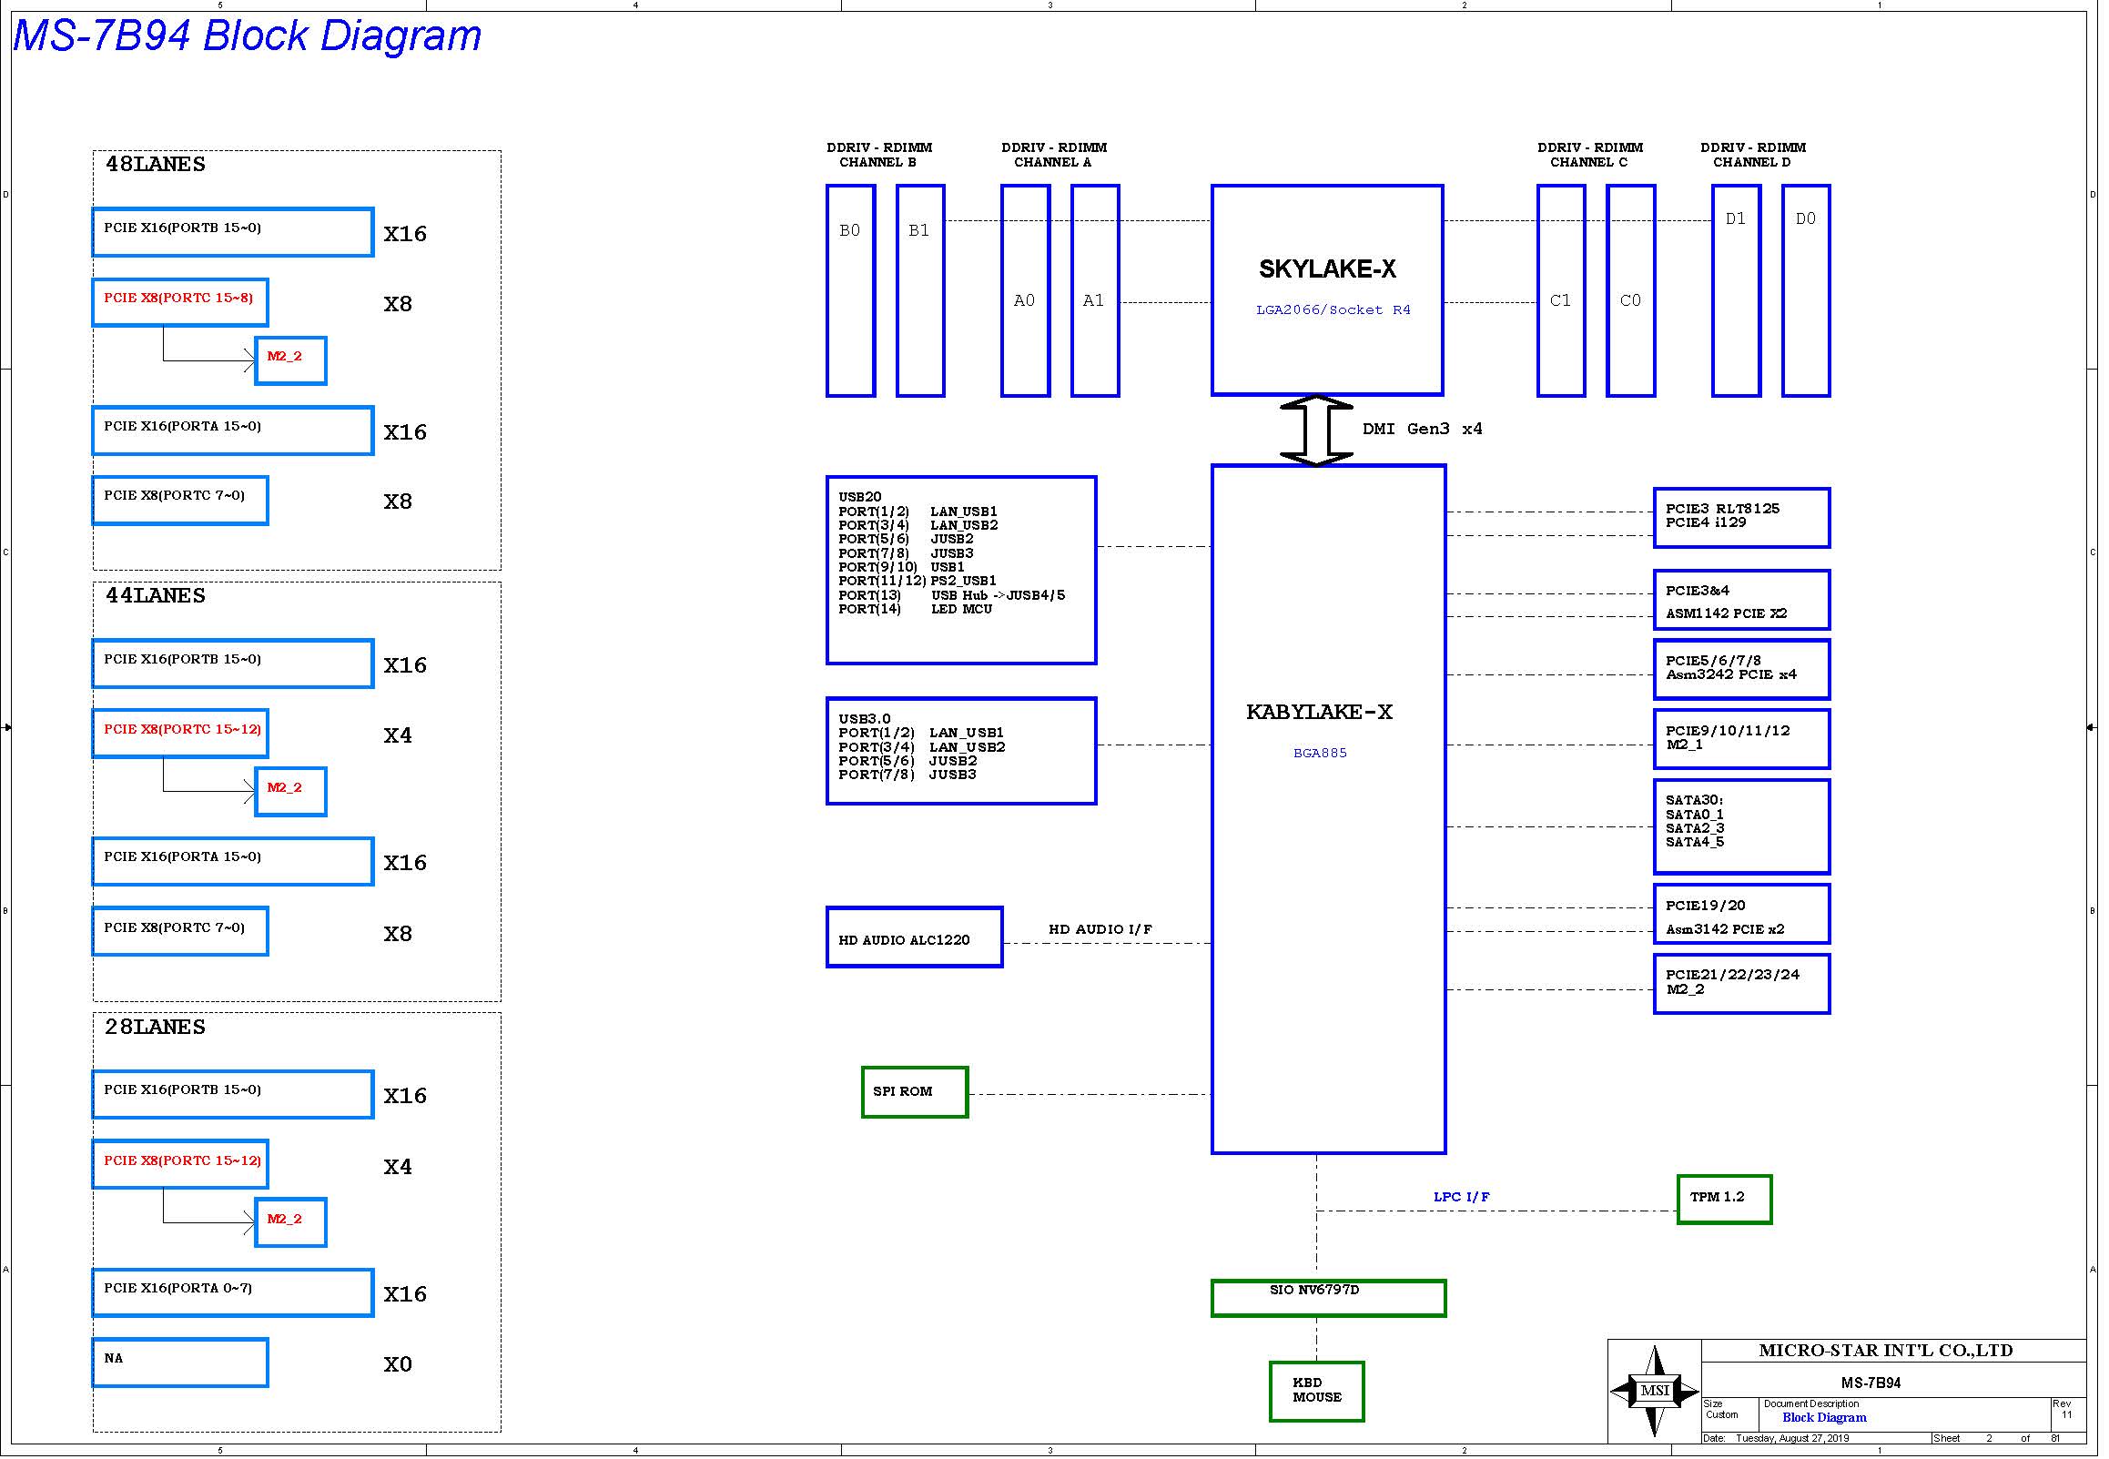Click the "DDRIV - RDIMM CHANNEL A" heading
The height and width of the screenshot is (1459, 2109).
pos(1054,155)
